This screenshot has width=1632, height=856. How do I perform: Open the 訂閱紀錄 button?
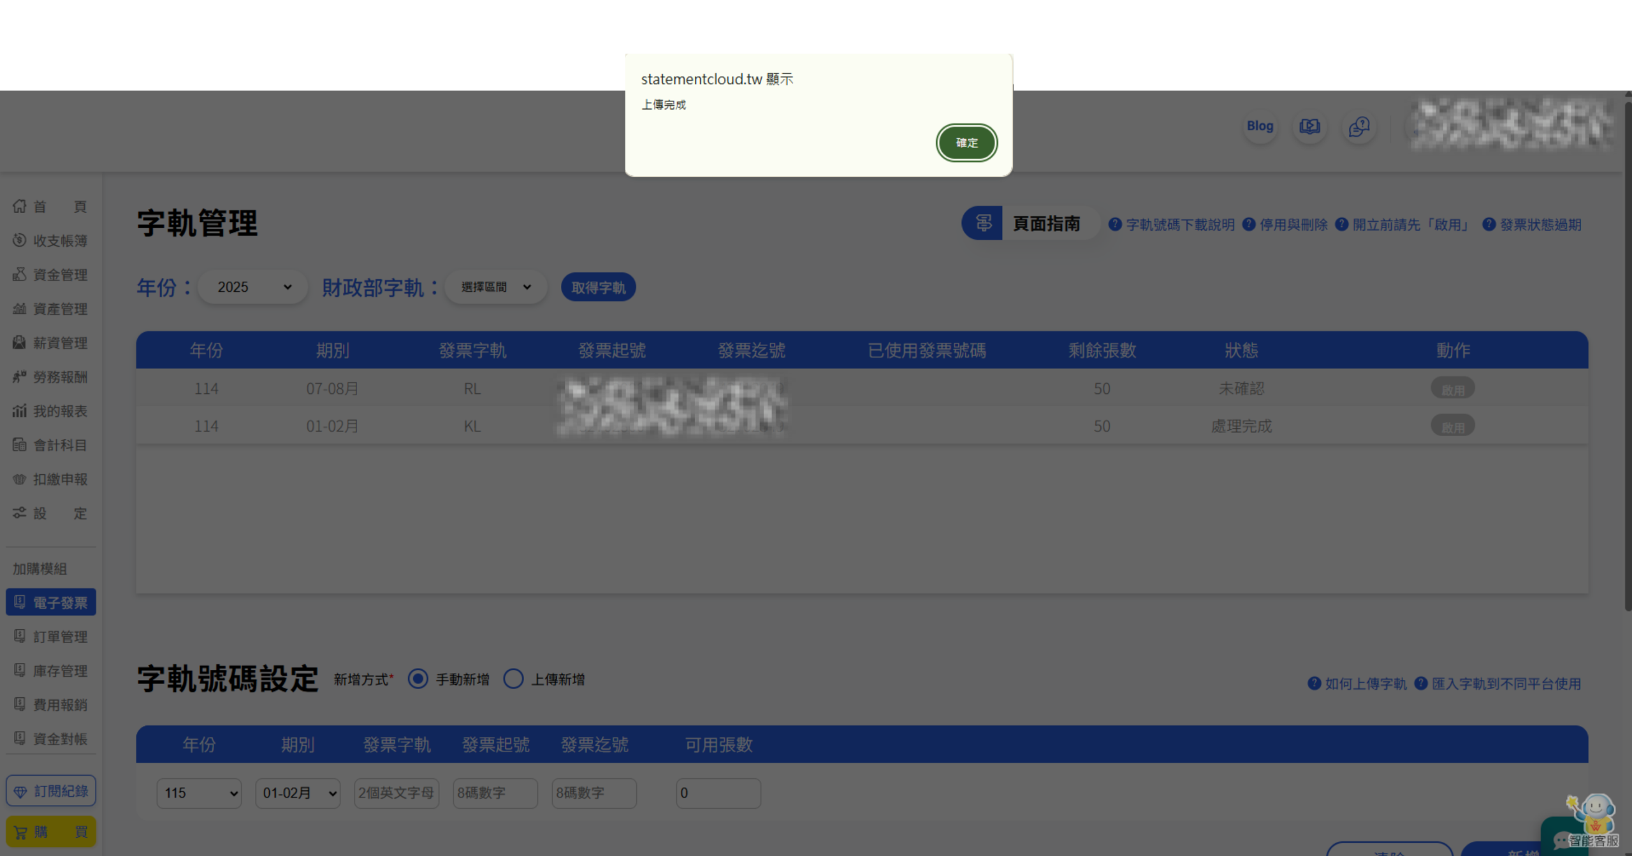point(50,791)
